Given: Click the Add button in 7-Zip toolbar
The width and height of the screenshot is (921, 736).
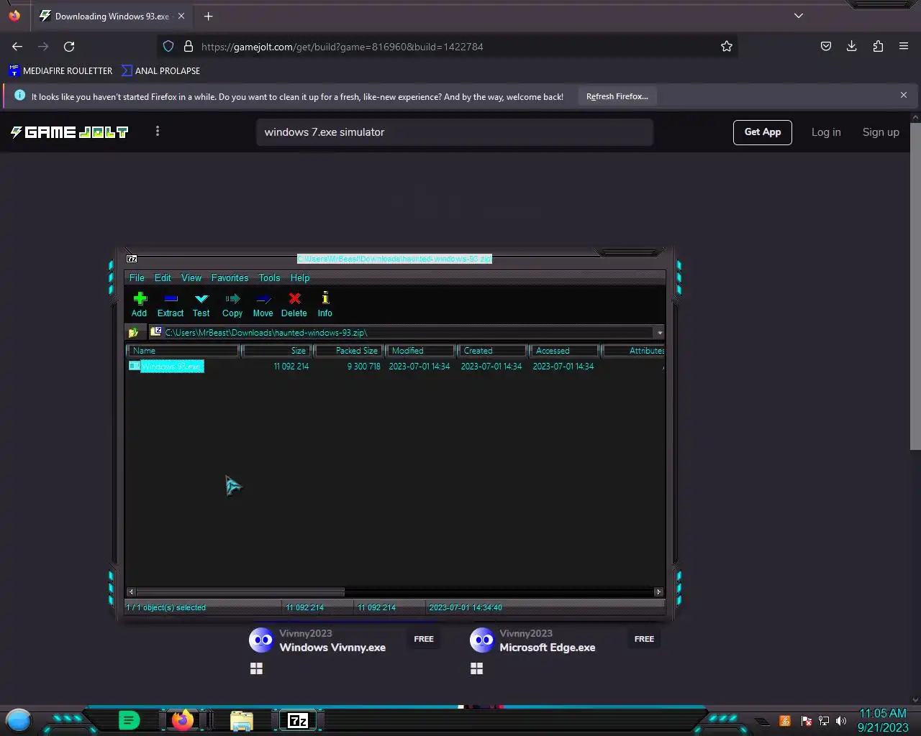Looking at the screenshot, I should tap(140, 304).
